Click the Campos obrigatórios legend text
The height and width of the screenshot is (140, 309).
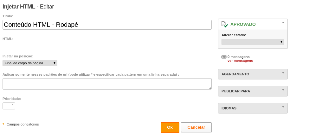(23, 124)
